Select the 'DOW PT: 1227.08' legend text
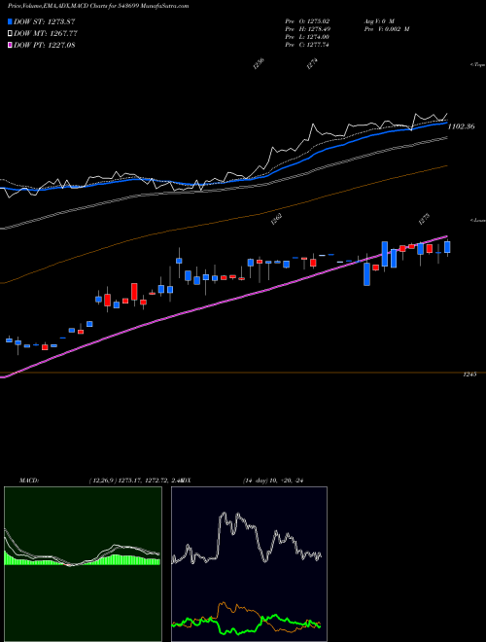Image resolution: width=486 pixels, height=642 pixels. pos(44,45)
